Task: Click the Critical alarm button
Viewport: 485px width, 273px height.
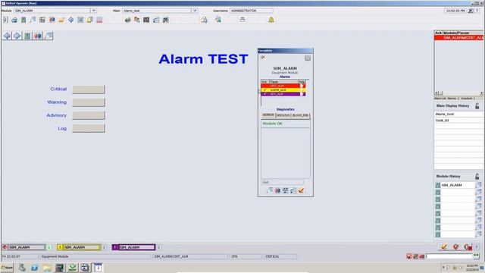Action: click(89, 89)
